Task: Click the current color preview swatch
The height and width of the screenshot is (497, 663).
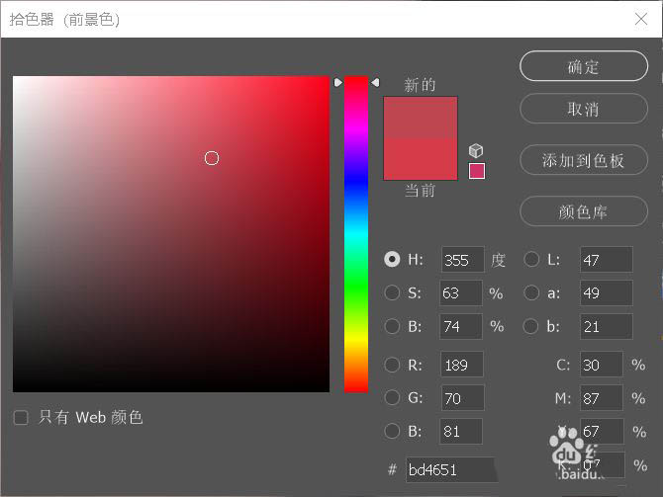Action: pyautogui.click(x=421, y=159)
